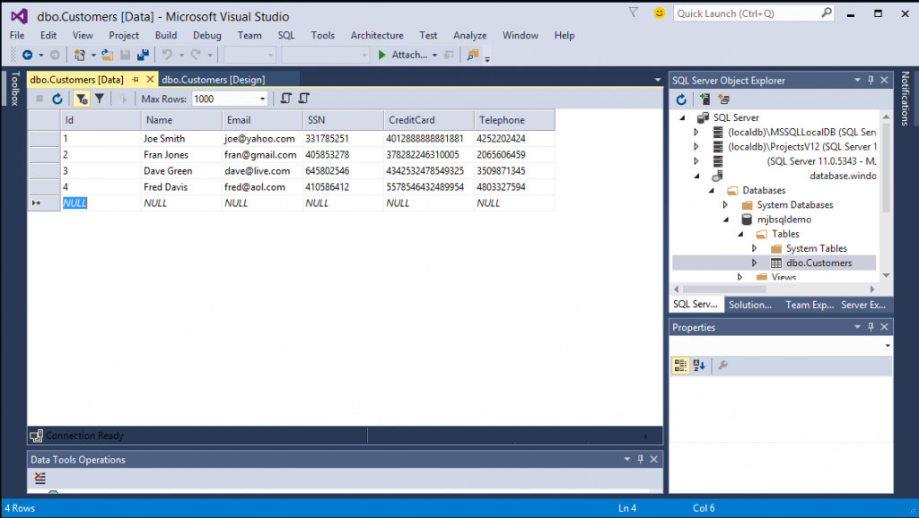Screen dimensions: 919x518
Task: Switch to the dbo.Customers [Design] tab
Action: click(x=213, y=79)
